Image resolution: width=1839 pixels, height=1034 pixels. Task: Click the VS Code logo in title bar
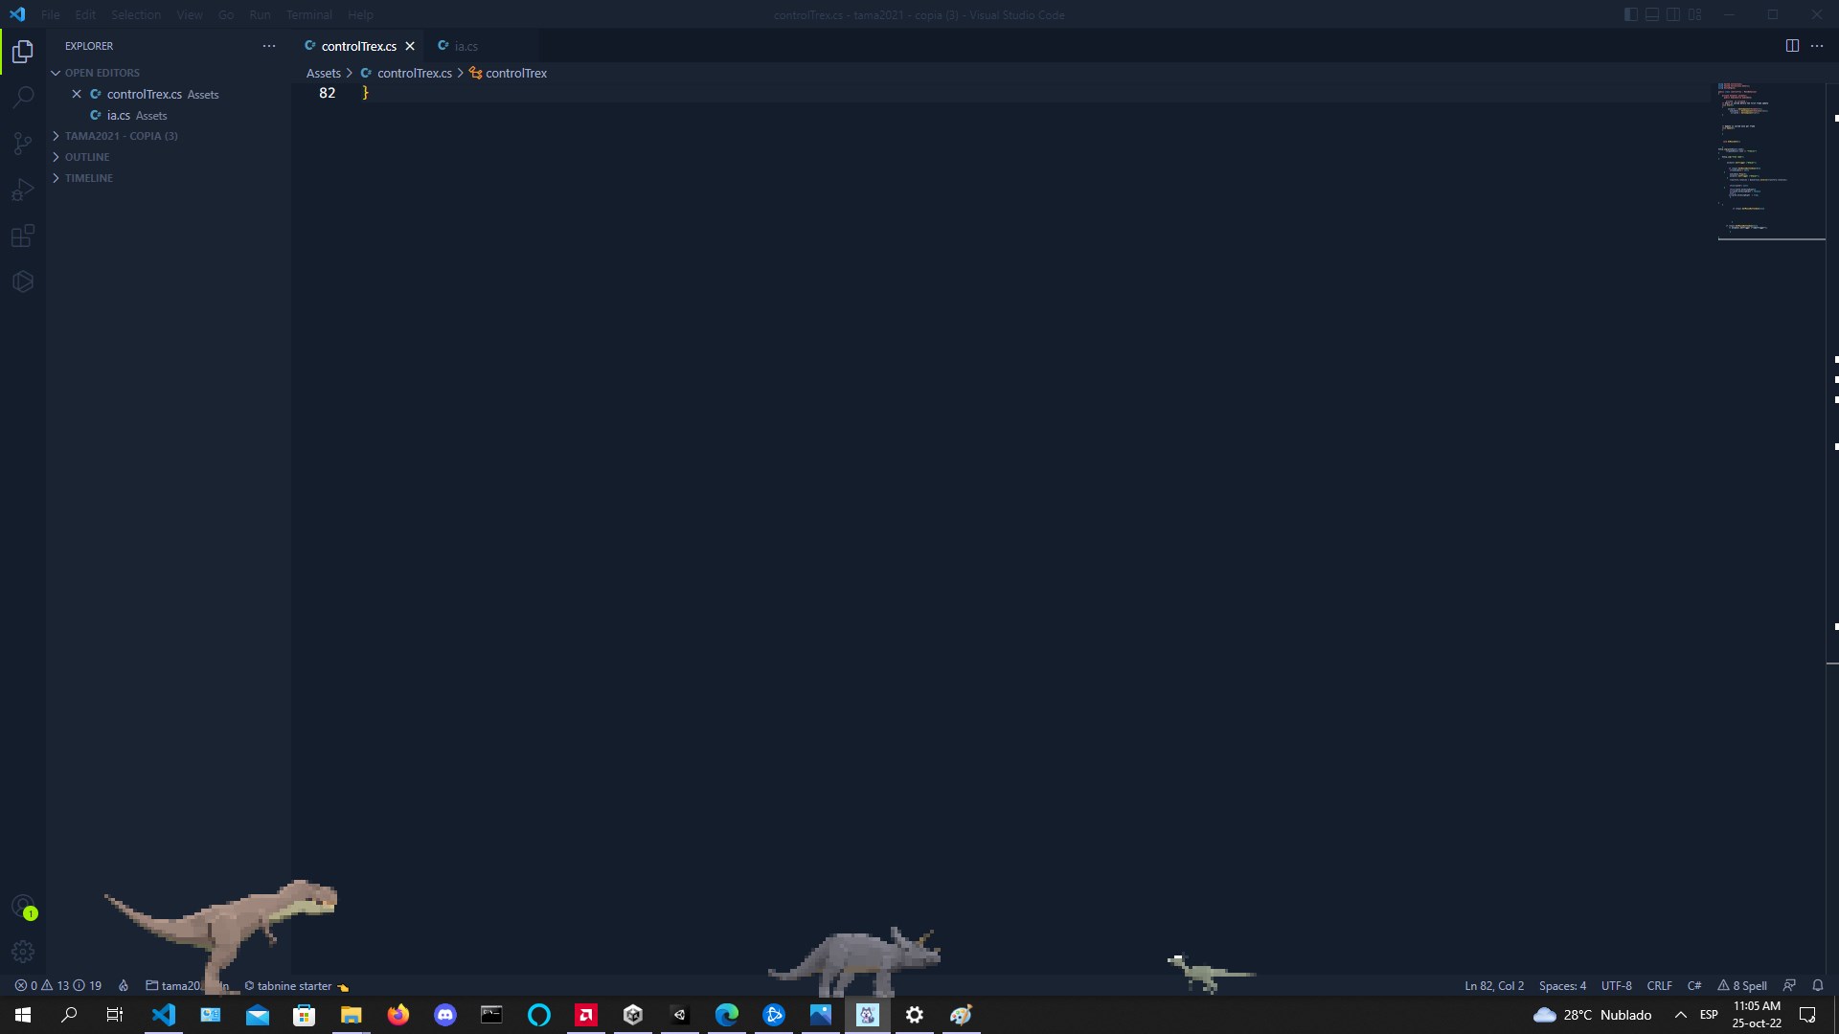pyautogui.click(x=17, y=14)
